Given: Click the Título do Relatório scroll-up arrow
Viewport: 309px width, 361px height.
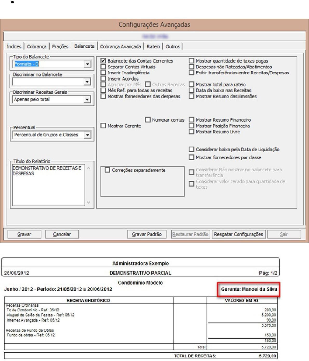Looking at the screenshot, I should click(88, 168).
